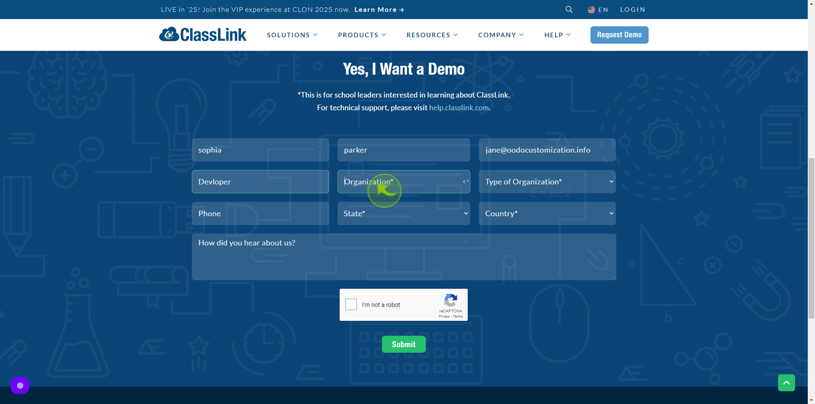Click the green Submit button
This screenshot has width=815, height=404.
(x=404, y=344)
